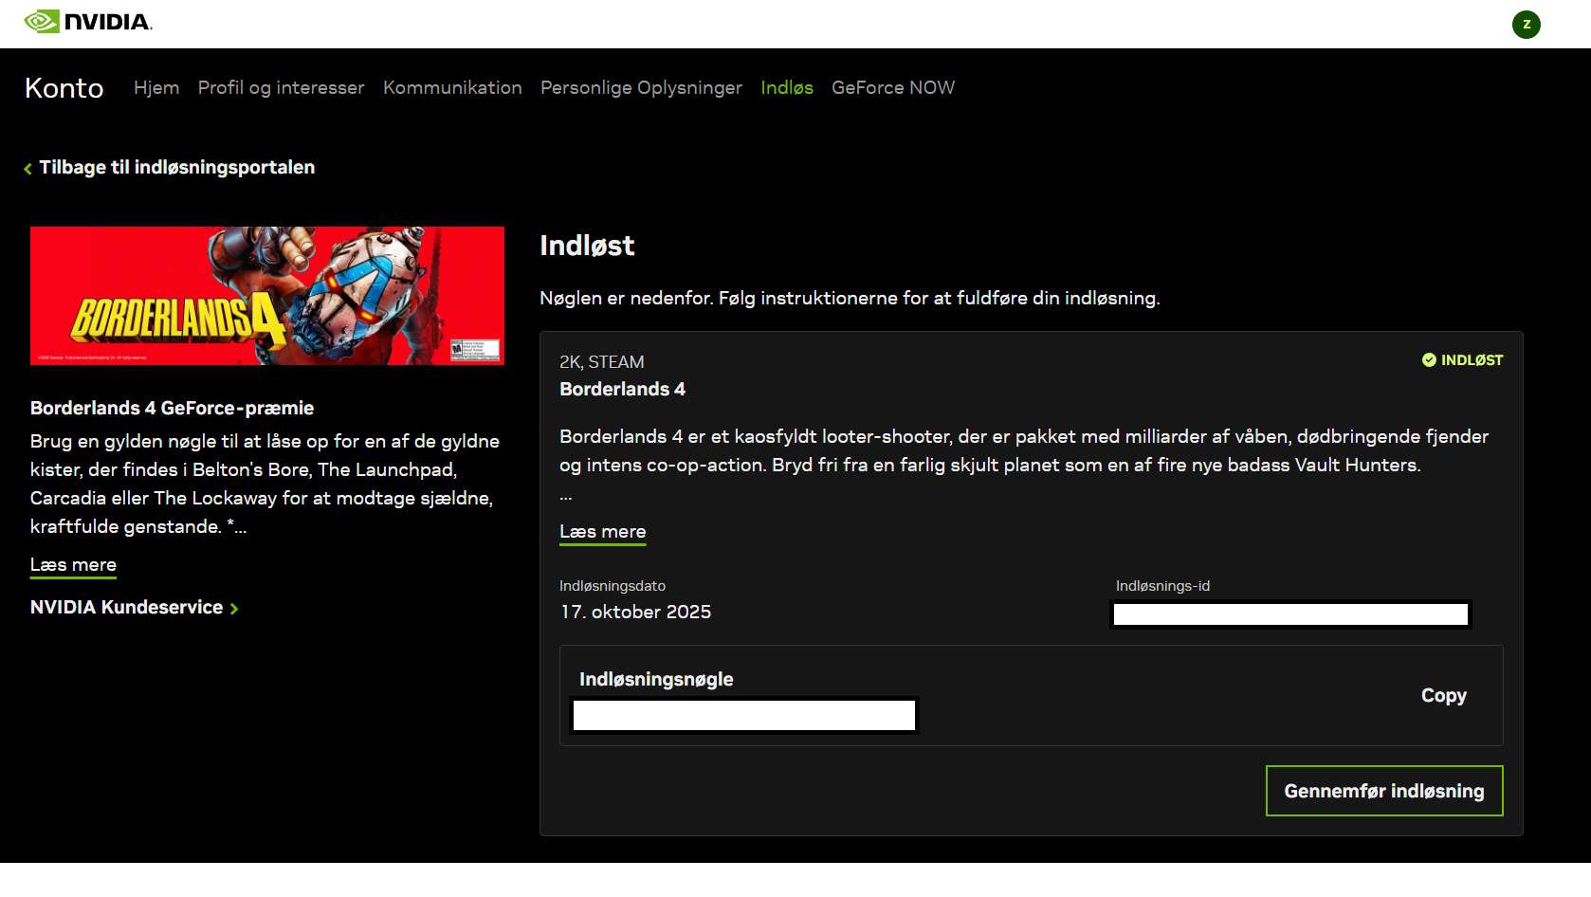Click the Gennemfør indløsning button
The image size is (1591, 897).
(1383, 791)
